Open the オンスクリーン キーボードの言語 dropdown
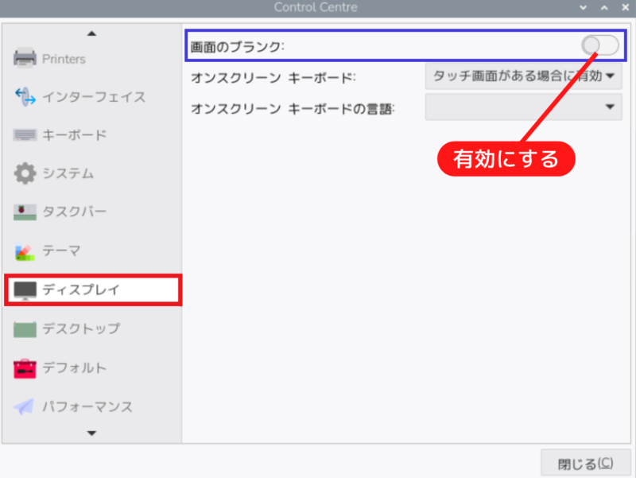This screenshot has height=478, width=636. click(x=523, y=107)
